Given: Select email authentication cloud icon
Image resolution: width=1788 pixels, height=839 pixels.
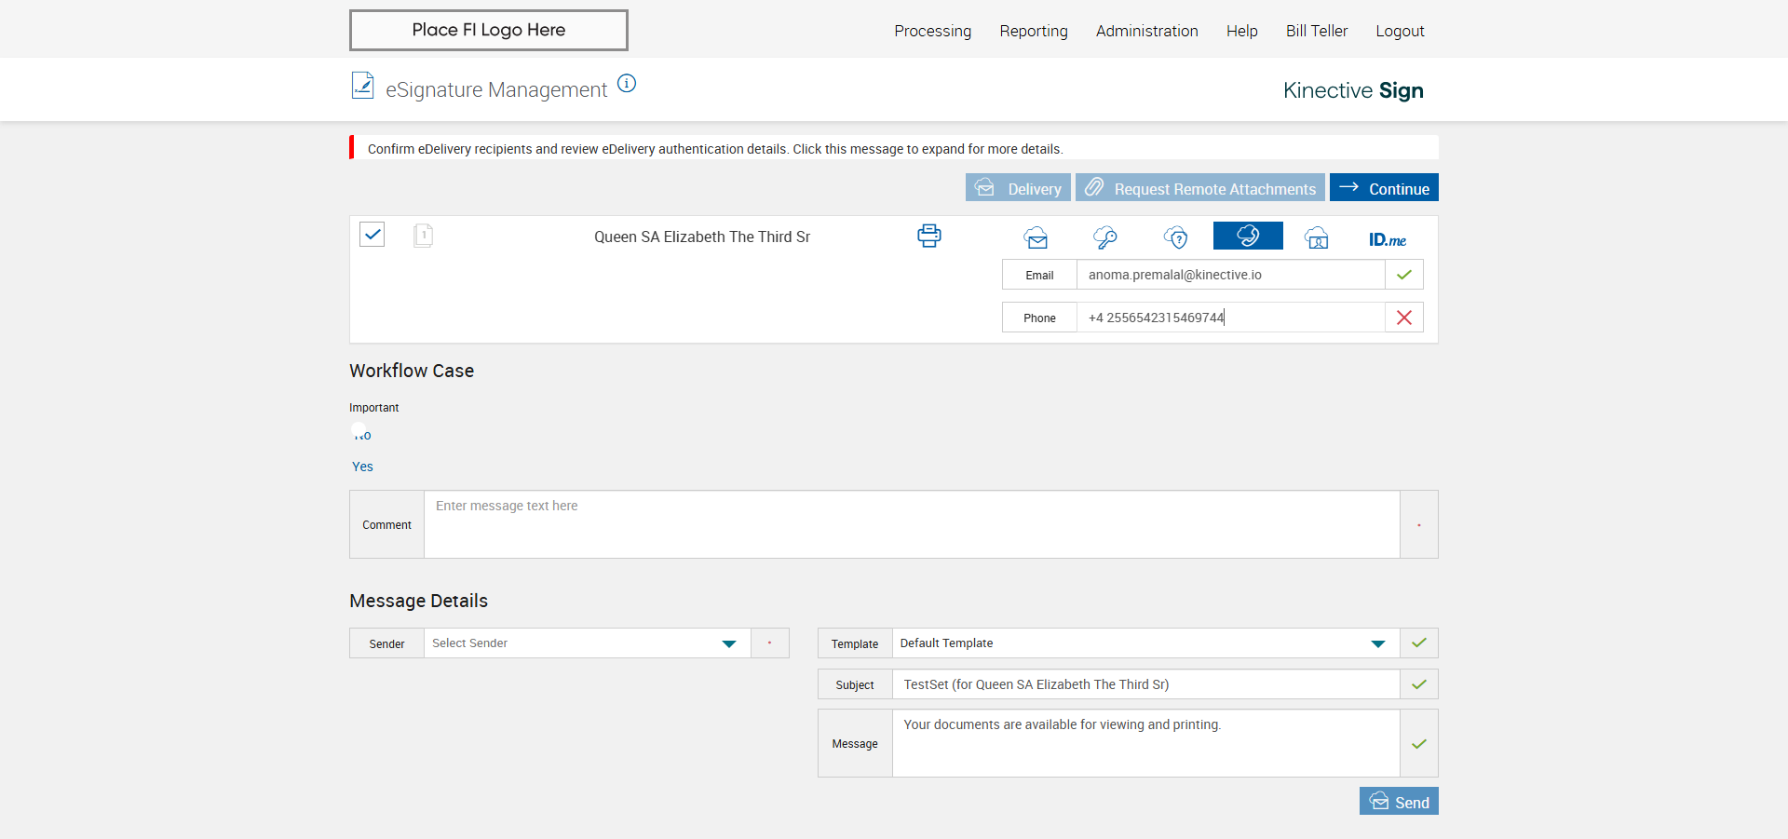Looking at the screenshot, I should [x=1036, y=238].
